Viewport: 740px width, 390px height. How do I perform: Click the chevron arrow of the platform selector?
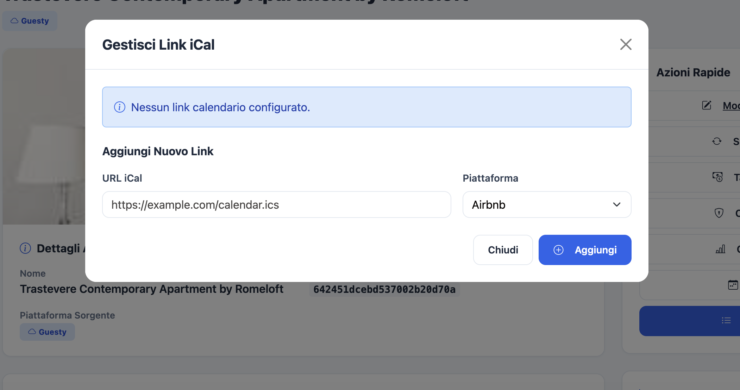(x=616, y=205)
